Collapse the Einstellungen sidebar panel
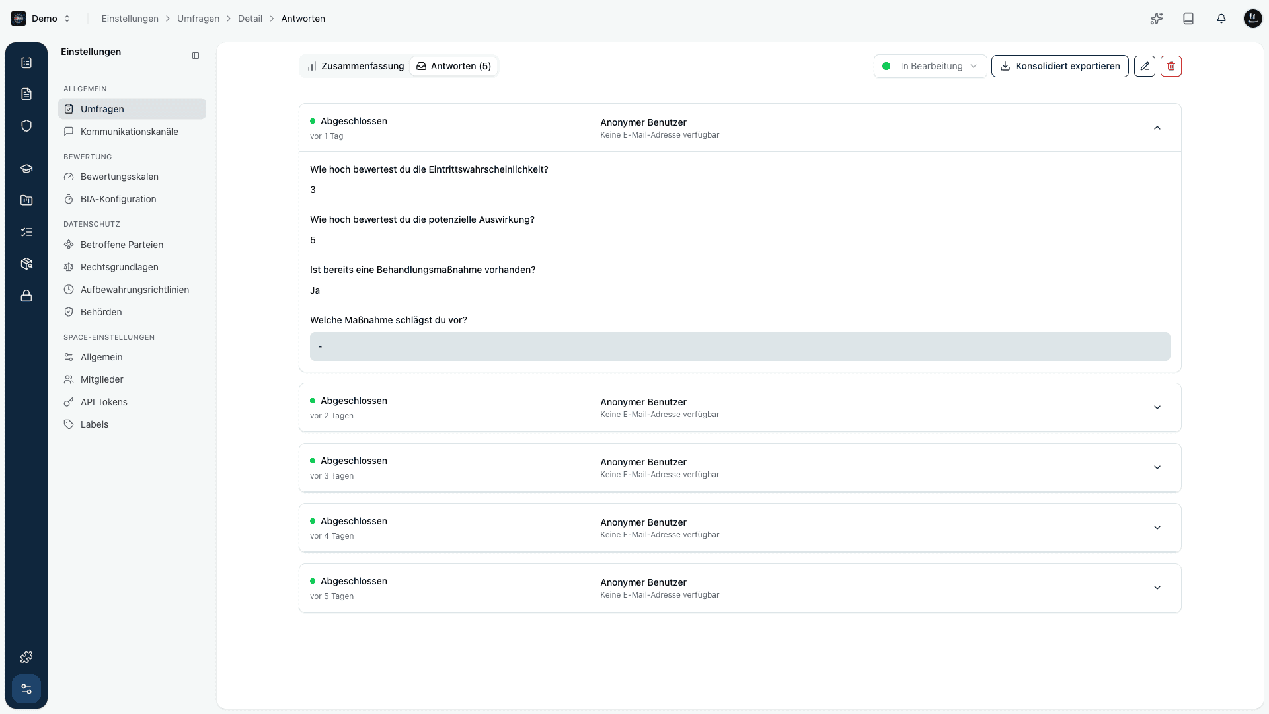The height and width of the screenshot is (714, 1269). tap(196, 56)
